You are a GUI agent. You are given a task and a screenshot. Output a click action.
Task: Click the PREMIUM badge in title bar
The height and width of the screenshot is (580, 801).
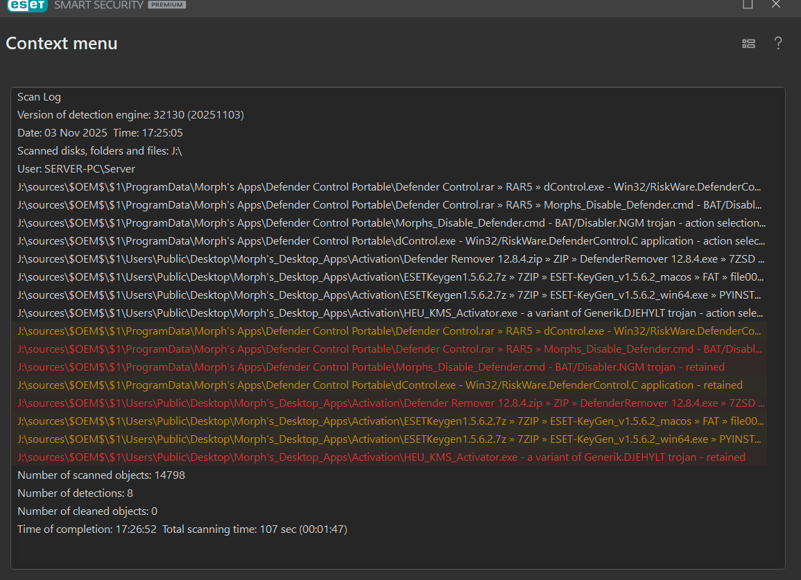[166, 5]
